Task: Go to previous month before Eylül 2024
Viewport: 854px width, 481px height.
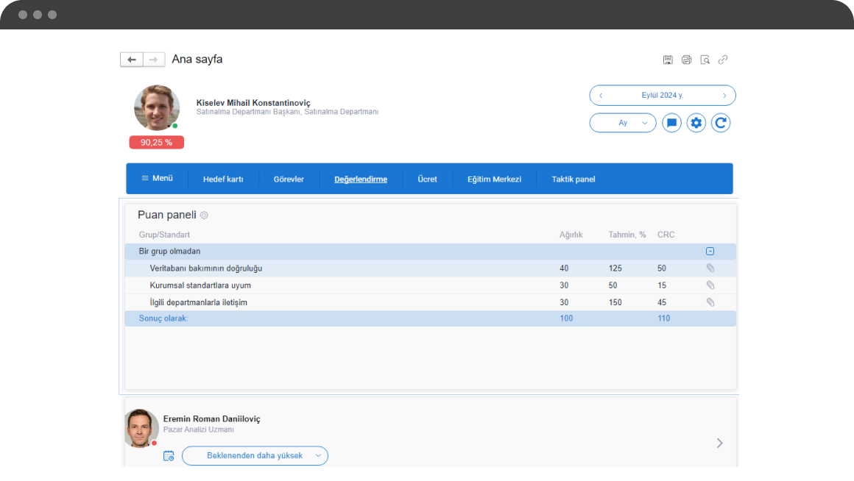Action: (x=601, y=95)
